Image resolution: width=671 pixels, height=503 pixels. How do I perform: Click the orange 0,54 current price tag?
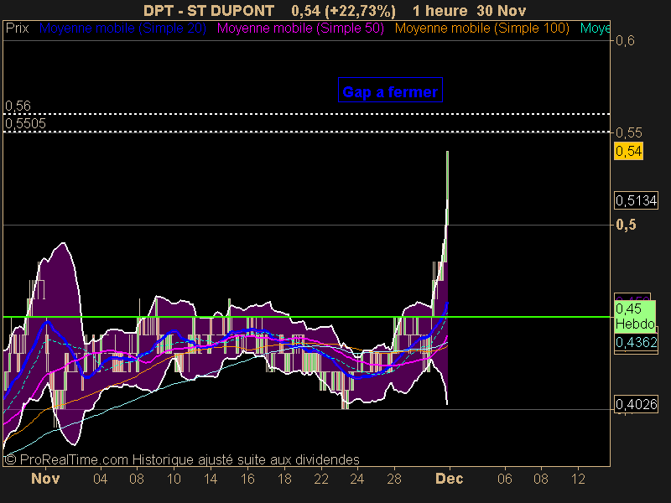pos(628,151)
